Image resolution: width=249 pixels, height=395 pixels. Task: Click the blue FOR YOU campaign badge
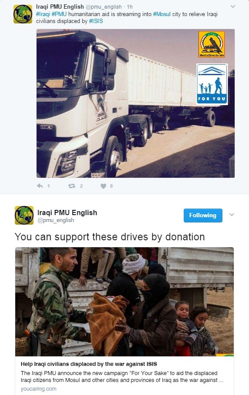coord(212,84)
